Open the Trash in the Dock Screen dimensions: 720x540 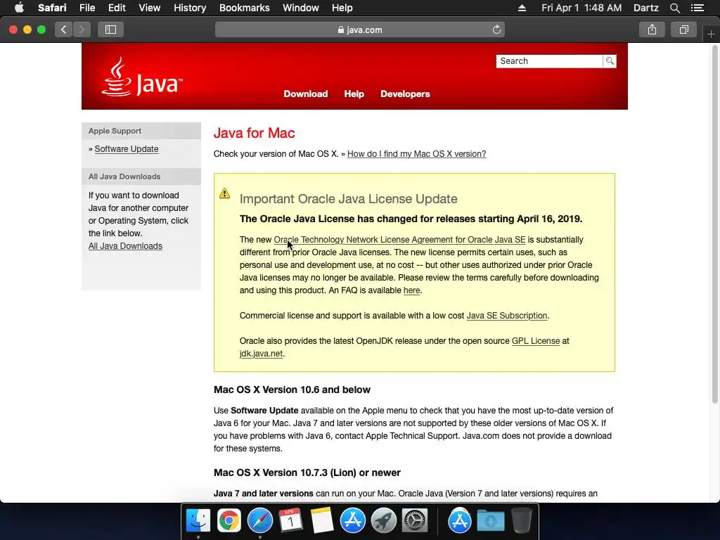pyautogui.click(x=521, y=521)
